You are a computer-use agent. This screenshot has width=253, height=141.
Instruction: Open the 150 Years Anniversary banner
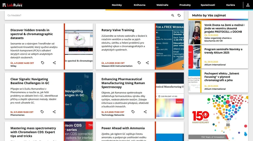pos(218,117)
